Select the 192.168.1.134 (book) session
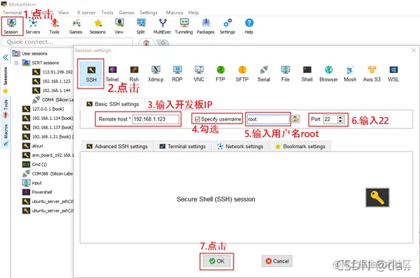420x278 pixels. (x=48, y=118)
